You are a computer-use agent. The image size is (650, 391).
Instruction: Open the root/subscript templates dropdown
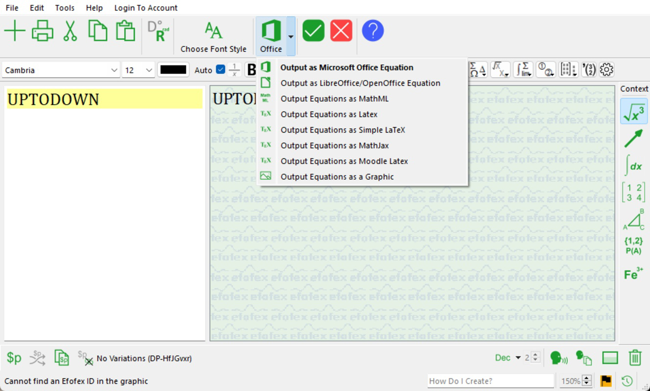point(500,70)
